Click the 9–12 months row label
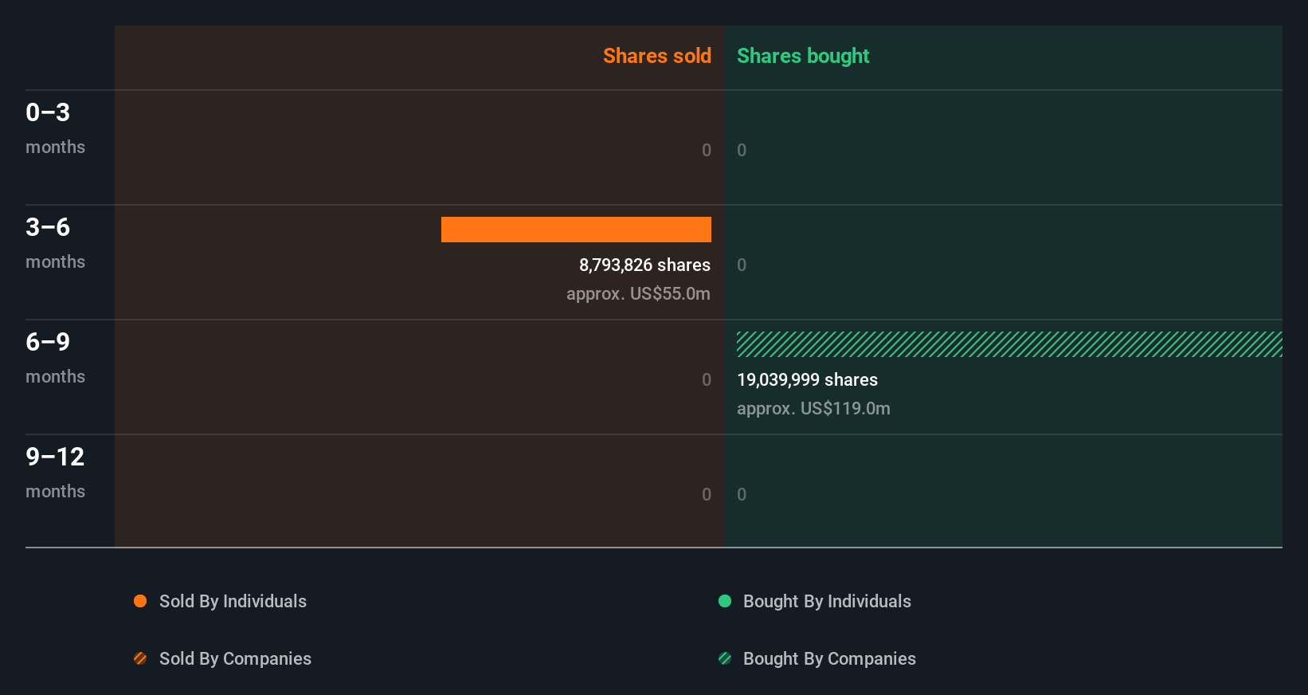1308x695 pixels. (x=55, y=473)
